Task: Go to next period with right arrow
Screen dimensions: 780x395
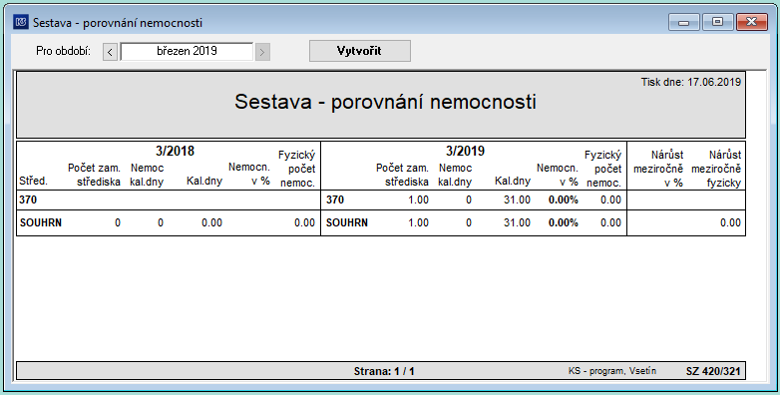Action: (x=262, y=52)
